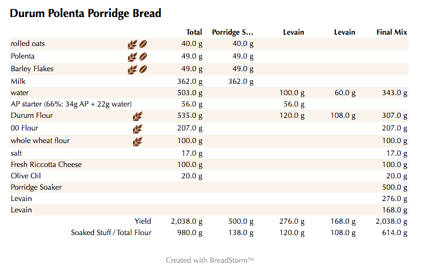This screenshot has width=421, height=271.
Task: Click the Created with BreadStorm footer text
Action: [210, 260]
